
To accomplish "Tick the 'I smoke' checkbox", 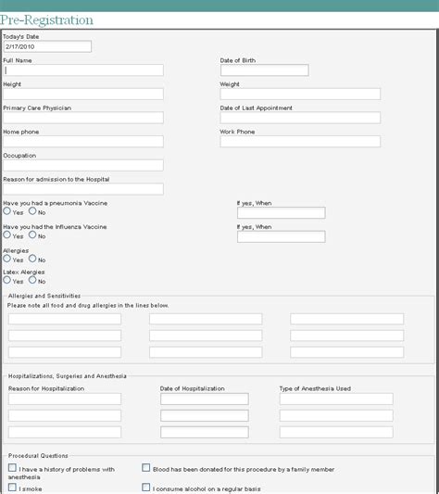I will (x=12, y=488).
